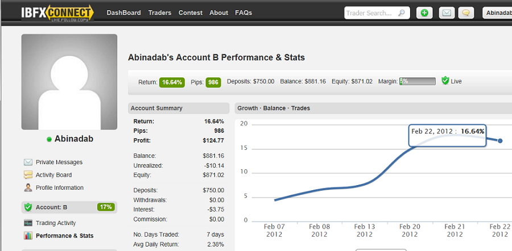
Task: Click the Private Messages envelope icon
Action: 28,162
